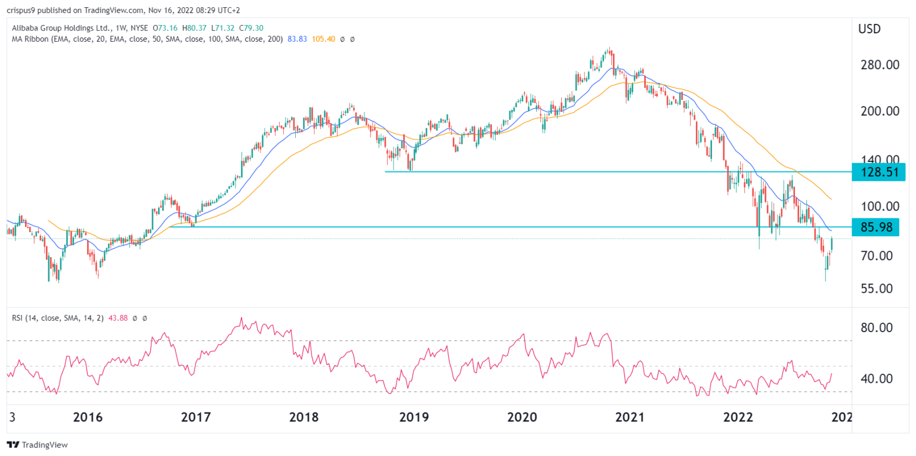
Task: Click the TradingView logo icon
Action: click(x=13, y=445)
